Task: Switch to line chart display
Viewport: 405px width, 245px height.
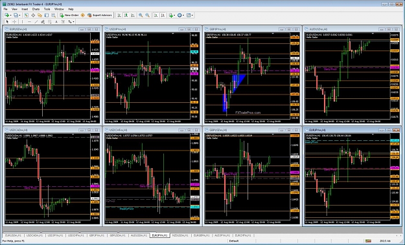Action: 133,16
